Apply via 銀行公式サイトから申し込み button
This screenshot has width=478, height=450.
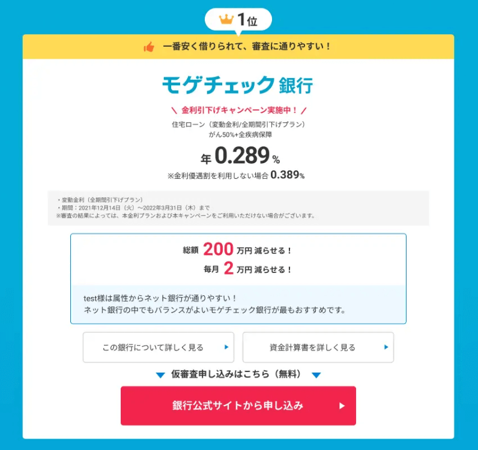click(x=238, y=406)
